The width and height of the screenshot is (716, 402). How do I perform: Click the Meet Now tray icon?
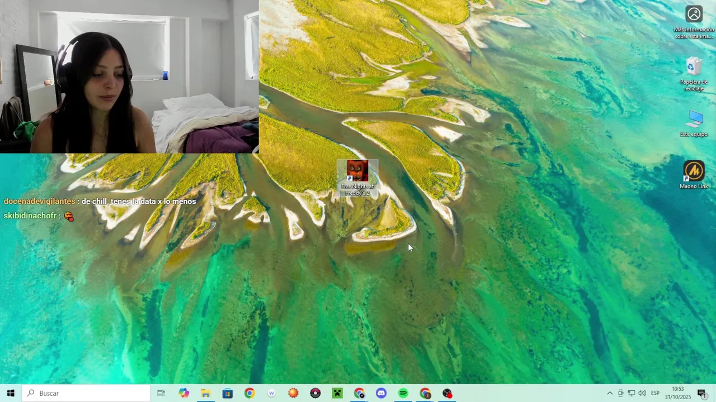(x=620, y=393)
